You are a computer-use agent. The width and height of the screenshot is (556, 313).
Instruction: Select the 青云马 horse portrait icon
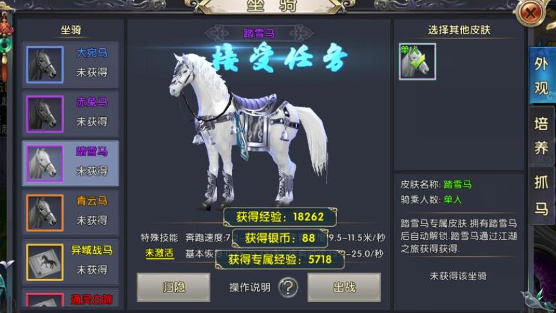point(44,213)
